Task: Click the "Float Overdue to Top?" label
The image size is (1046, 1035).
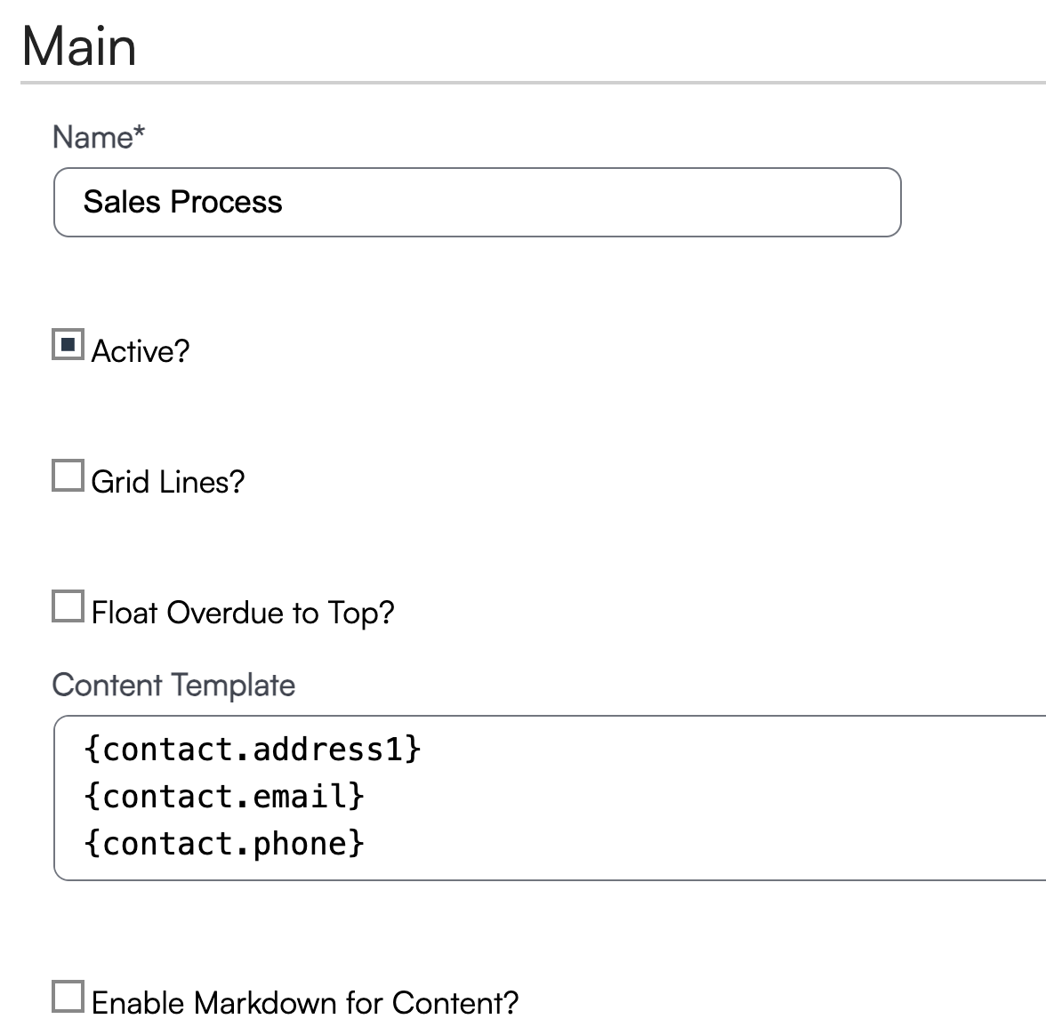Action: click(x=243, y=613)
